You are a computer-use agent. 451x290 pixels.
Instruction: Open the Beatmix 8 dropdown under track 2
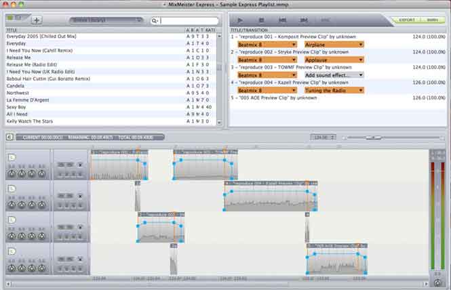[267, 60]
